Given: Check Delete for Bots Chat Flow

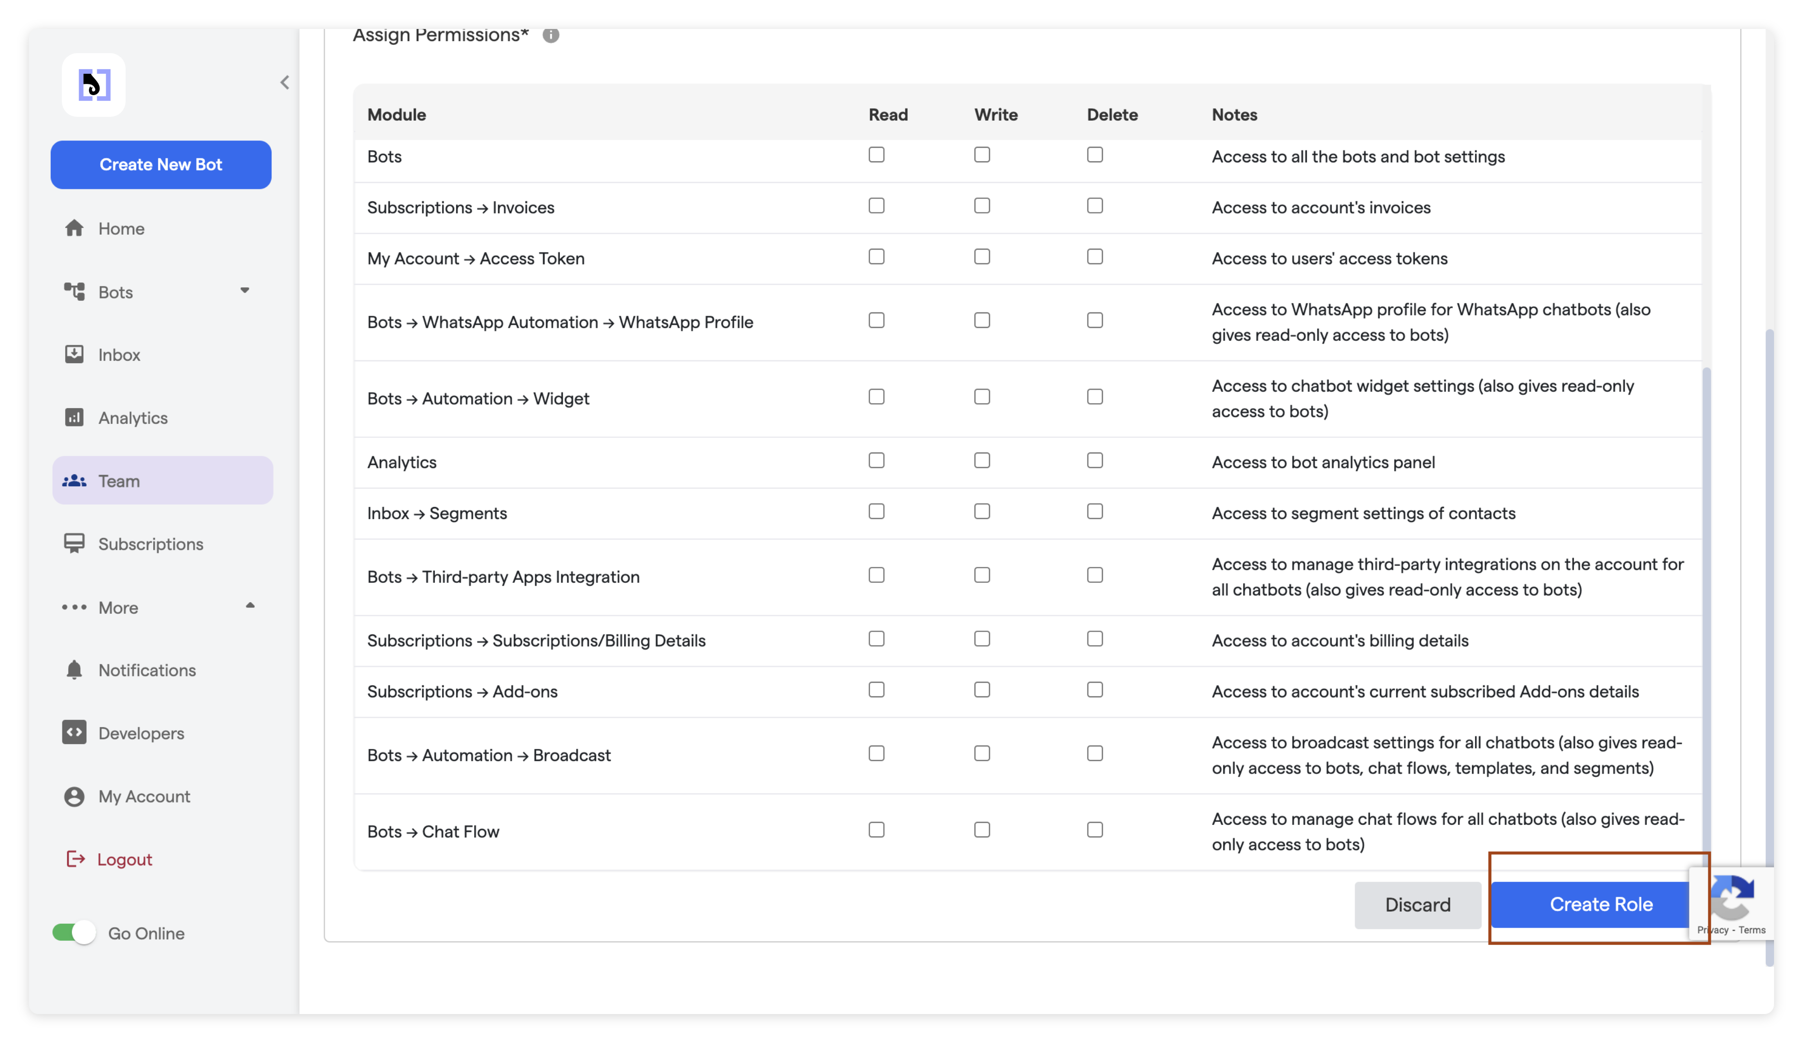Looking at the screenshot, I should pos(1095,830).
